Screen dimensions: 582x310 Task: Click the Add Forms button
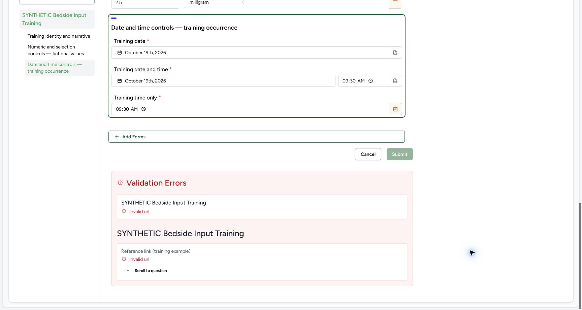pos(257,137)
